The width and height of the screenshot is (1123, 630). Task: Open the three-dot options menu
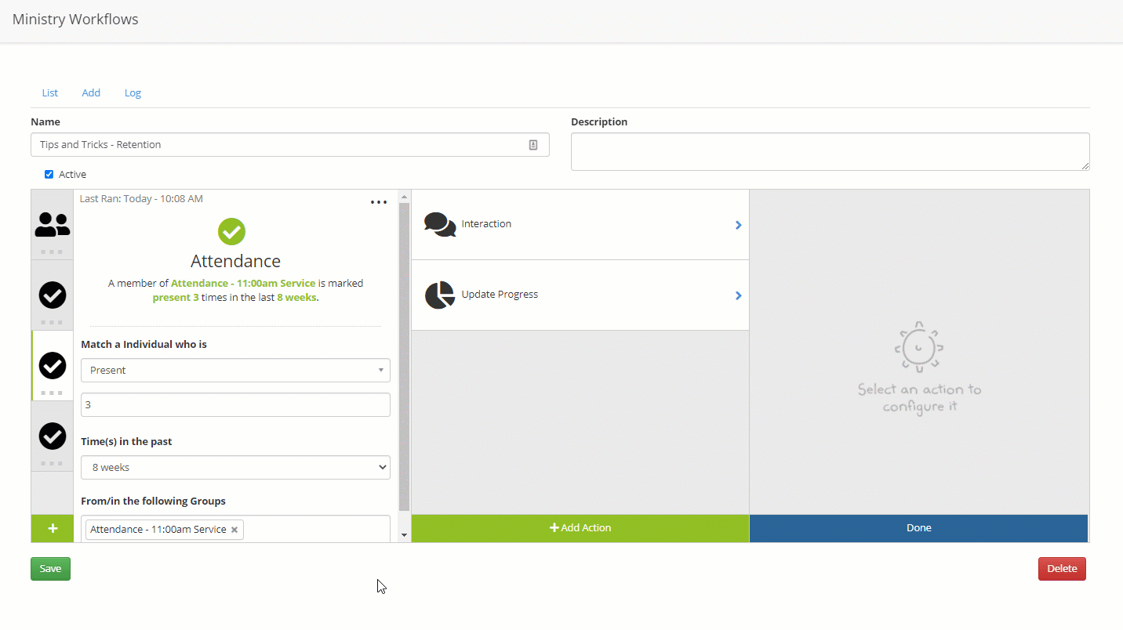(x=379, y=202)
